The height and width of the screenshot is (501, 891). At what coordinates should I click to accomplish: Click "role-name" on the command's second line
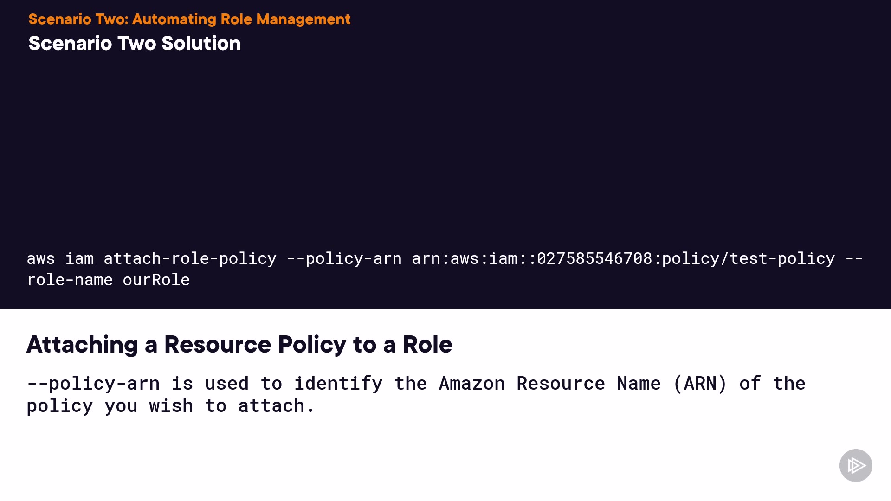70,280
